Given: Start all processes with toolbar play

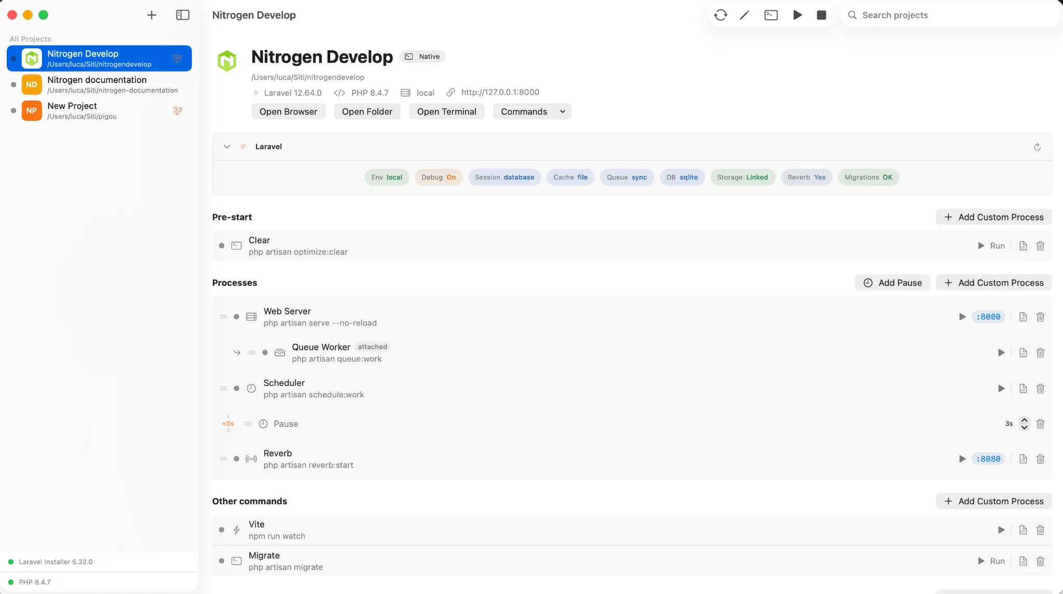Looking at the screenshot, I should coord(797,15).
